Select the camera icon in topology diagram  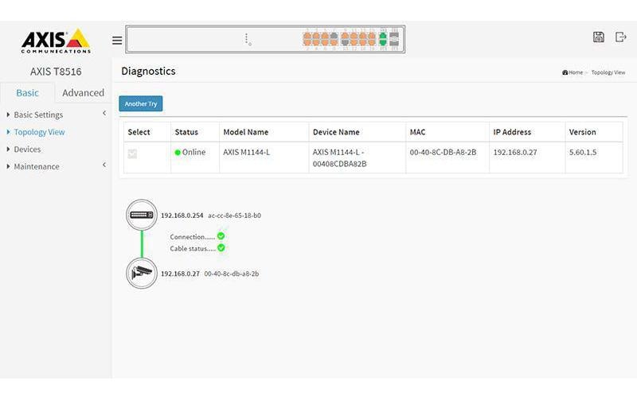142,274
